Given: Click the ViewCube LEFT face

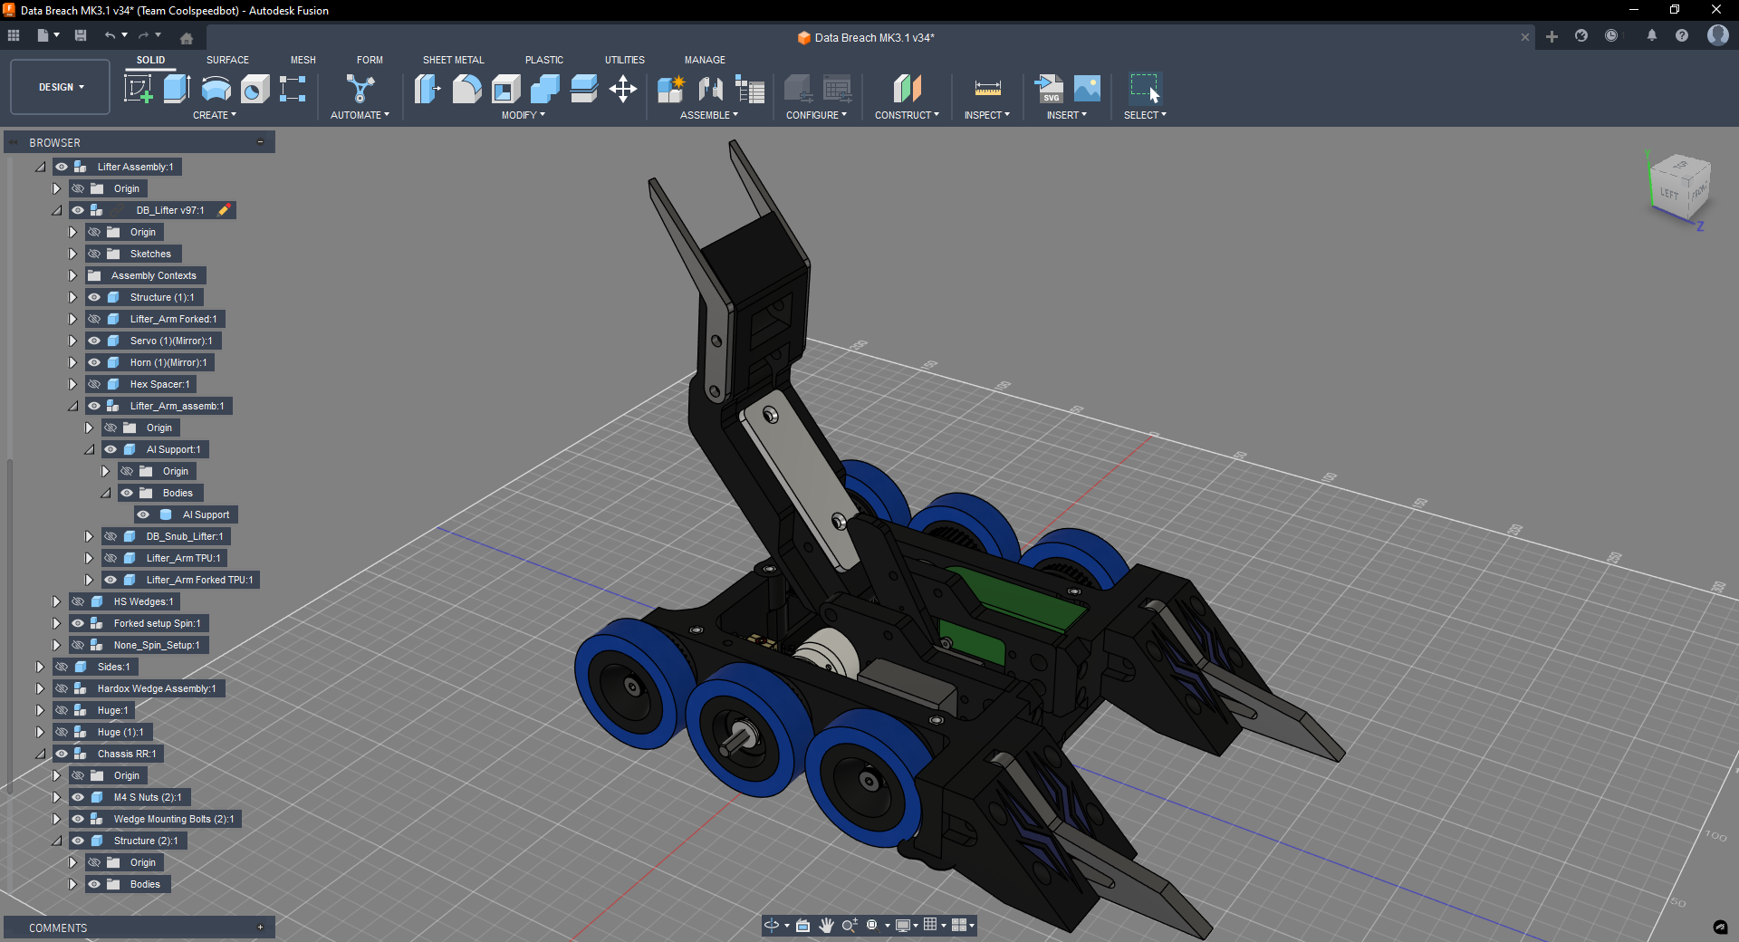Looking at the screenshot, I should (x=1669, y=194).
